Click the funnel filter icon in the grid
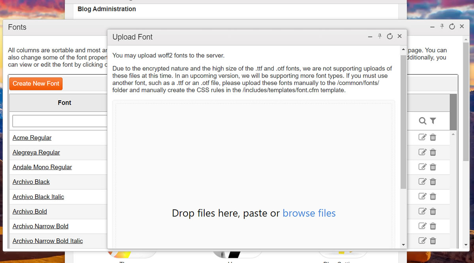The width and height of the screenshot is (474, 263). [433, 121]
